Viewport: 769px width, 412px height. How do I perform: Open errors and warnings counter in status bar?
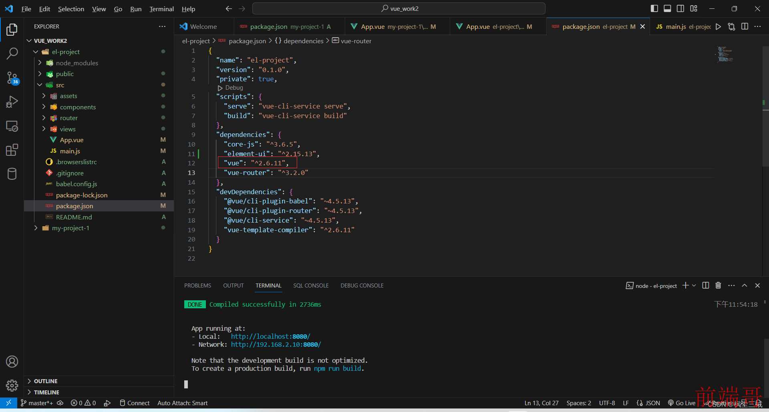click(x=83, y=403)
